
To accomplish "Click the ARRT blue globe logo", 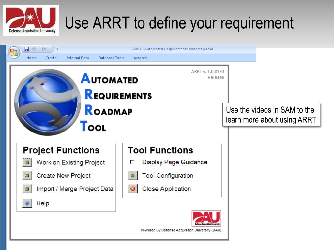I will [x=48, y=102].
